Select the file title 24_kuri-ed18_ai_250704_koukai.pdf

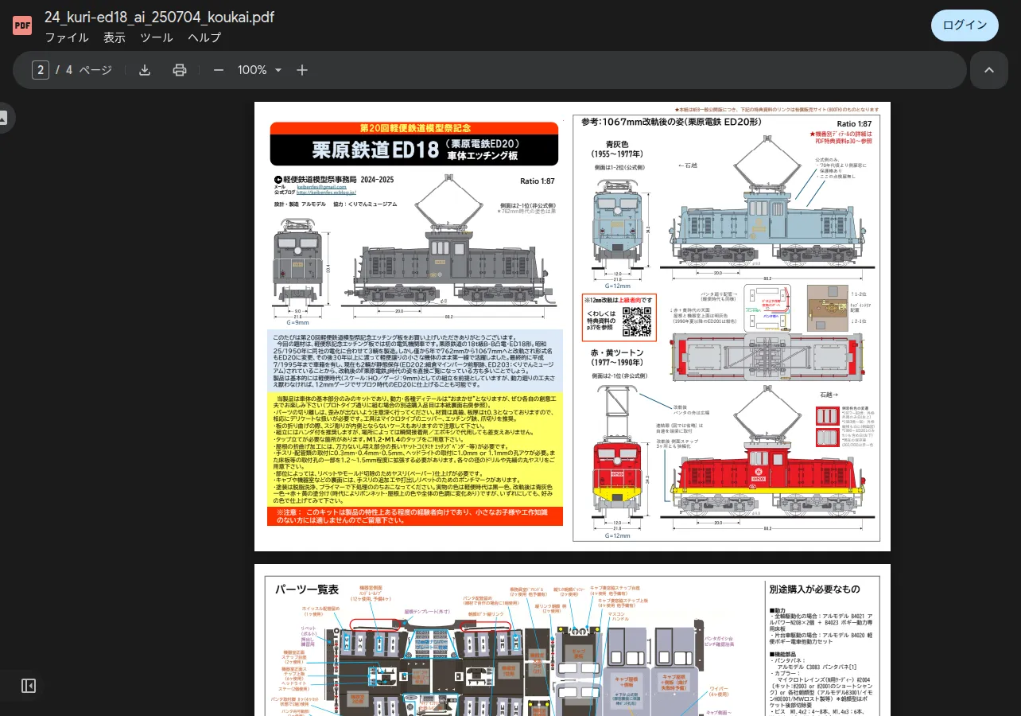pyautogui.click(x=159, y=17)
